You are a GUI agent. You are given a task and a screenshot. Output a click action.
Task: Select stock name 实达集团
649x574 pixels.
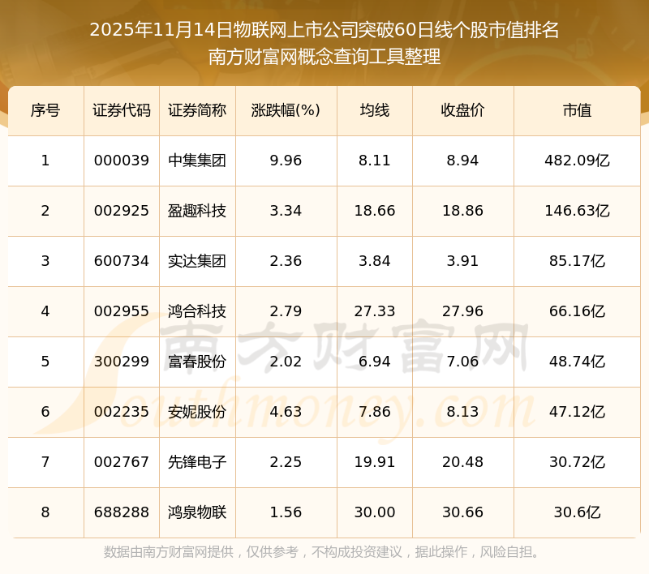point(197,261)
